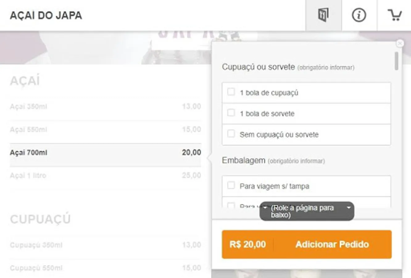Pick the Açaí 1 litro item
The height and width of the screenshot is (278, 411).
coord(105,175)
